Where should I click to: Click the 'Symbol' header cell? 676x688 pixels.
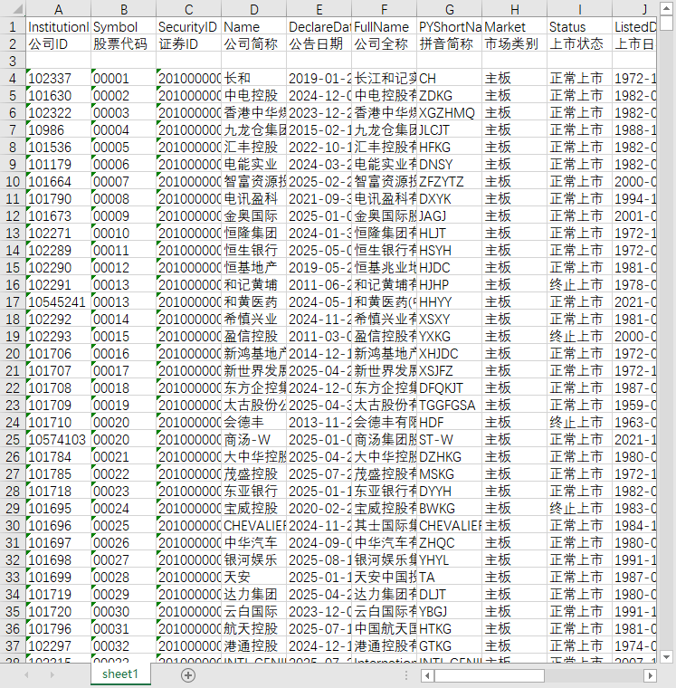coord(124,27)
